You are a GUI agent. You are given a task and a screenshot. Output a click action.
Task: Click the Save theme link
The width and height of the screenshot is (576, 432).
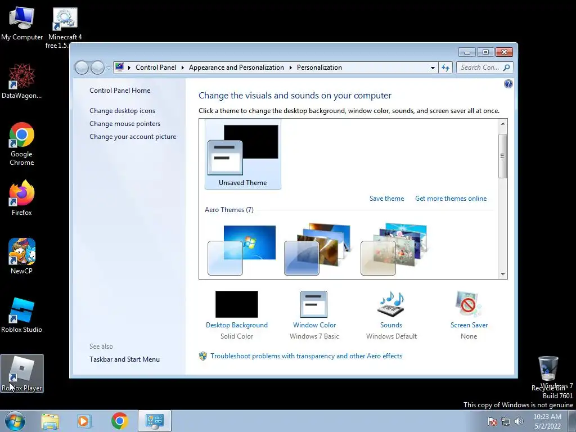pos(386,199)
